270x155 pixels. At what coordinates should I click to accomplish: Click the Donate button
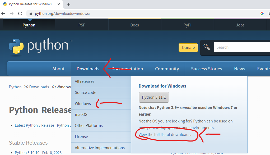(x=188, y=48)
